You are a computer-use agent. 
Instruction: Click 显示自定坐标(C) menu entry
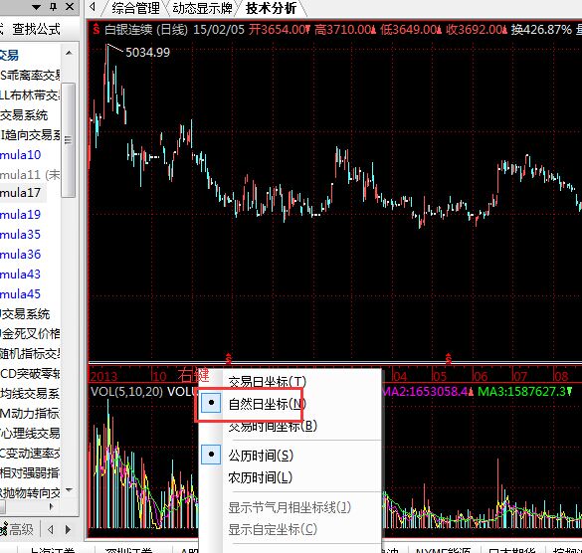tap(273, 529)
